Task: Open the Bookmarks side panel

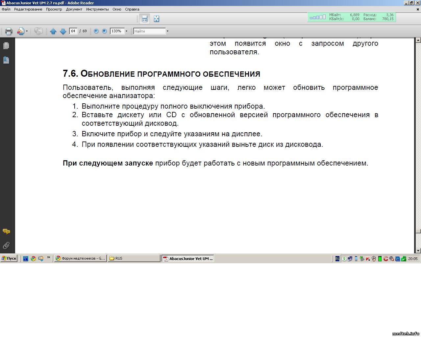Action: pos(6,60)
